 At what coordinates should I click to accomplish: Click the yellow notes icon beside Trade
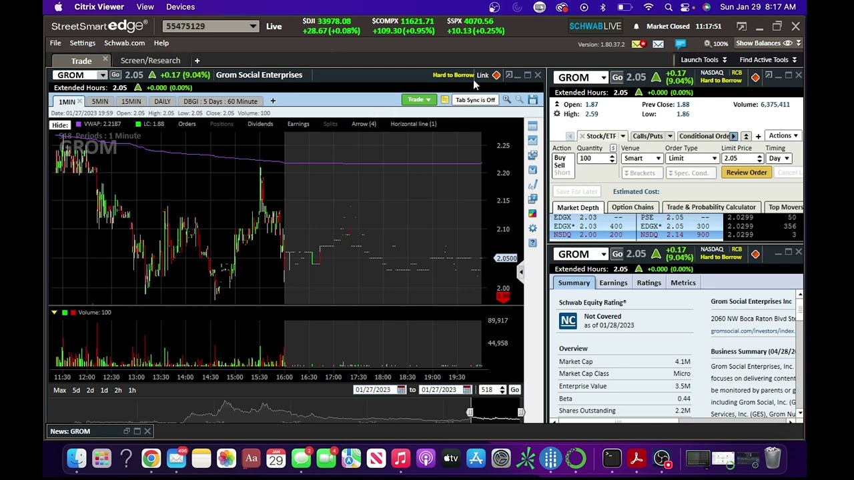pyautogui.click(x=444, y=100)
